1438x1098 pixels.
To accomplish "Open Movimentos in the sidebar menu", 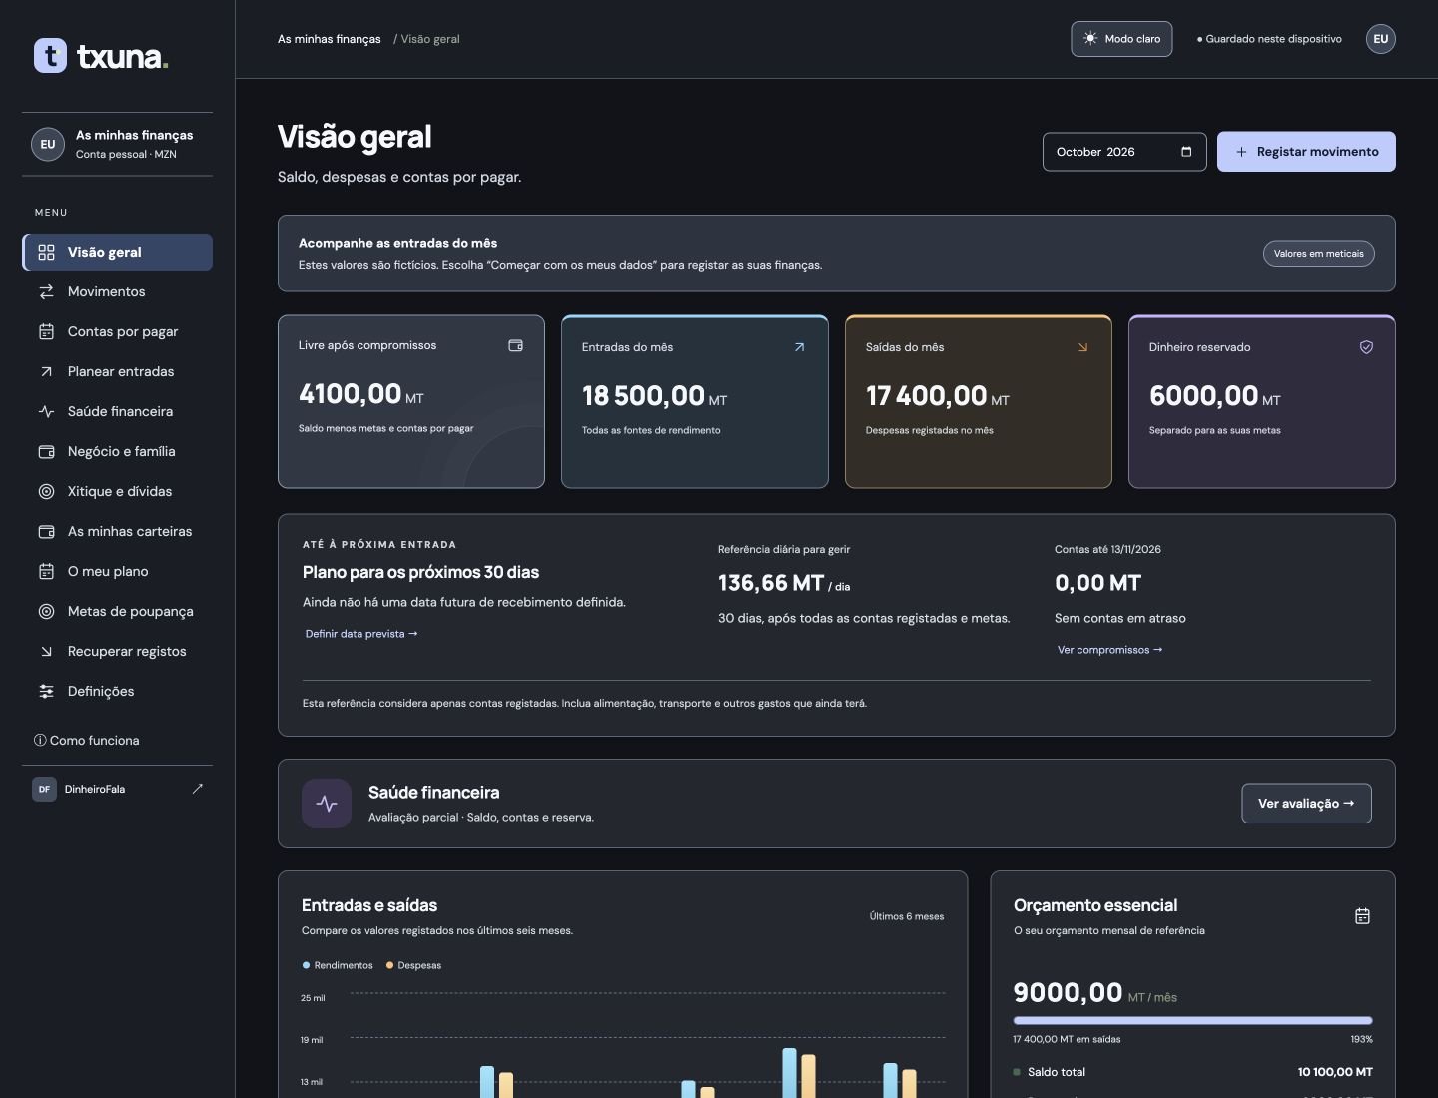I will click(x=117, y=291).
